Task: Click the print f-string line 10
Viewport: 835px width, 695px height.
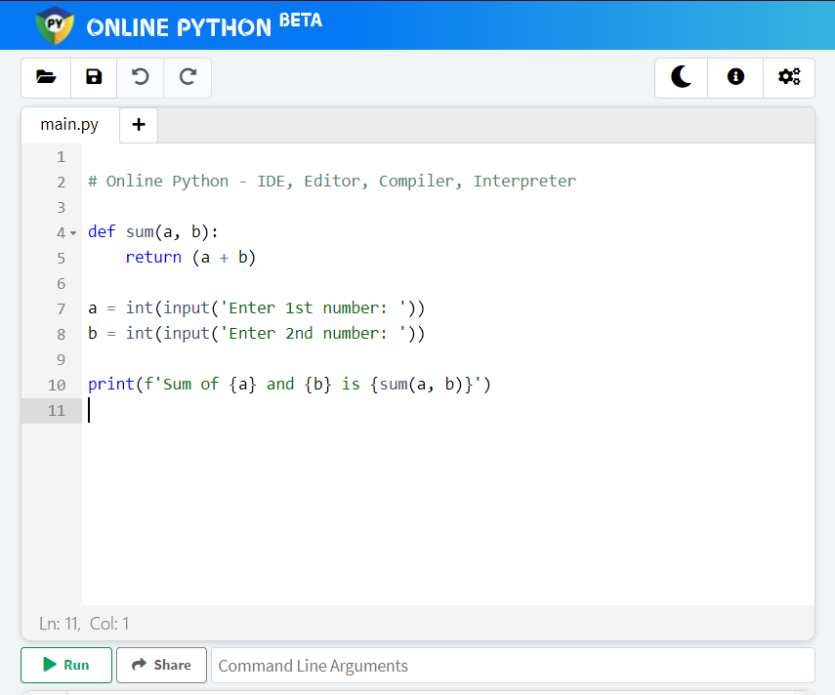Action: pos(289,385)
